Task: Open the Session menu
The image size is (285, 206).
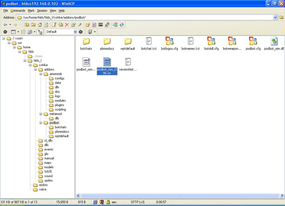Action: [42, 11]
